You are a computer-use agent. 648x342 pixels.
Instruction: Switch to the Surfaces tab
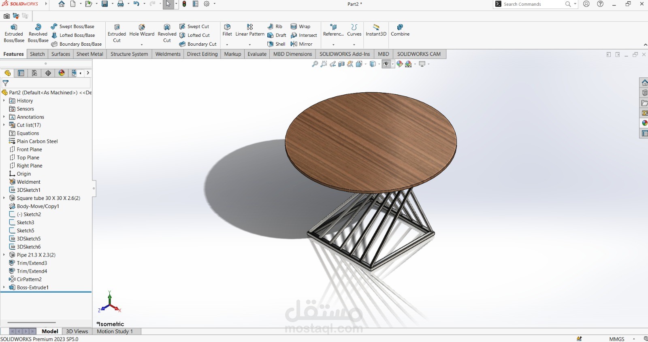pos(61,54)
